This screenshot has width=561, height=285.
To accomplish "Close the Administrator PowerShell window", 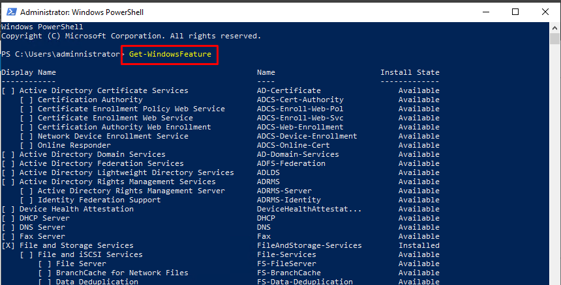I will point(545,12).
